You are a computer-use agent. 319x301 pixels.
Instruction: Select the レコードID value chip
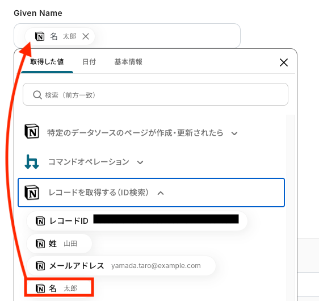137,221
